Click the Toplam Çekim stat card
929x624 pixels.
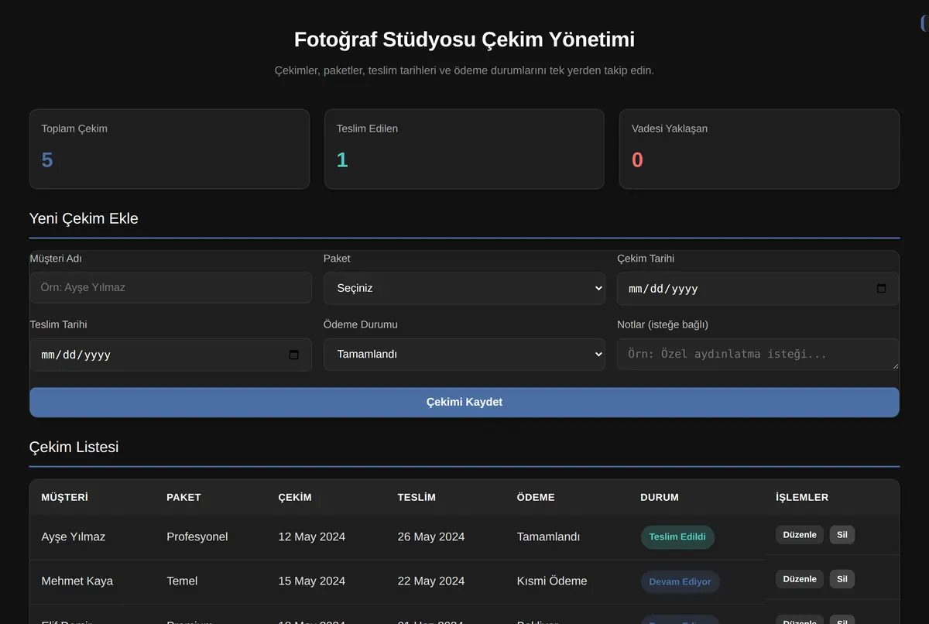pos(170,149)
